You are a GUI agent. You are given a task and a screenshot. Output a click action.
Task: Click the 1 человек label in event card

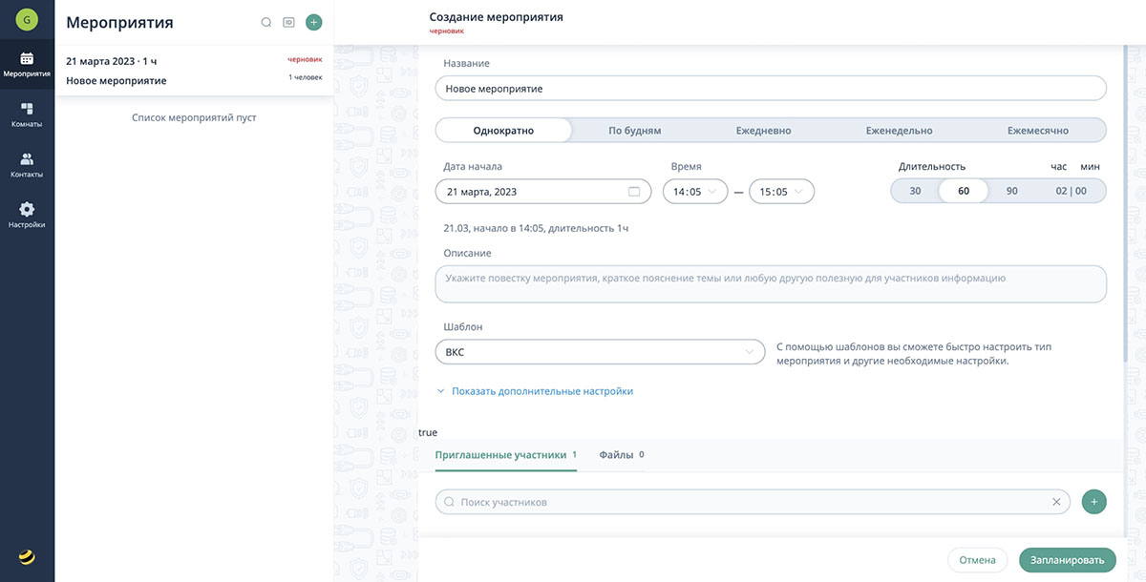click(x=306, y=77)
